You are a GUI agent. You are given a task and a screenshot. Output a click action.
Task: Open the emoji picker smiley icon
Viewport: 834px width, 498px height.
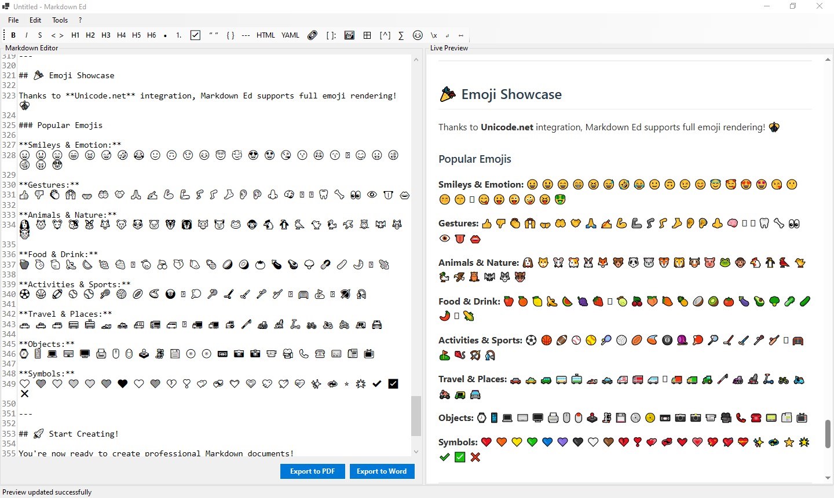click(418, 35)
